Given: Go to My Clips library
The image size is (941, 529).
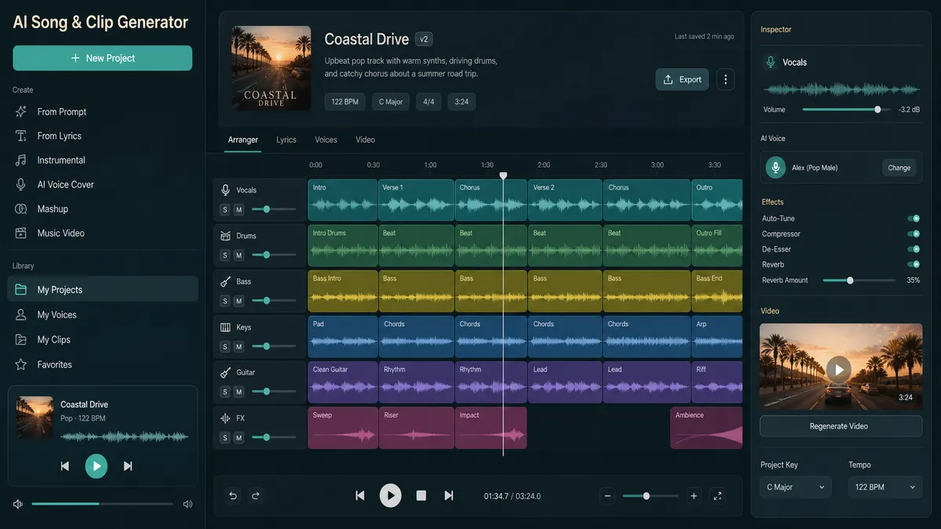Looking at the screenshot, I should (102, 340).
